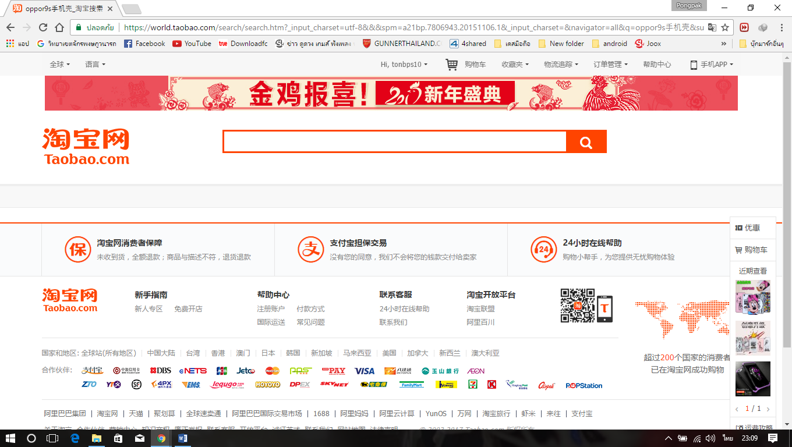This screenshot has width=792, height=447.
Task: Open the Windows Start menu
Action: tap(10, 438)
